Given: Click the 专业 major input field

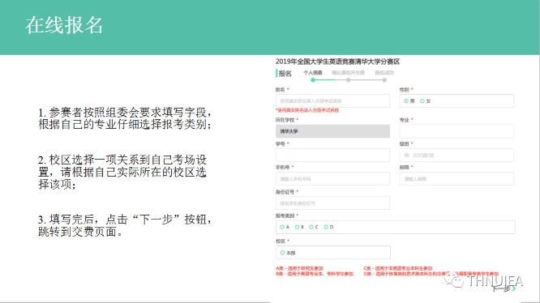Looking at the screenshot, I should [x=456, y=131].
